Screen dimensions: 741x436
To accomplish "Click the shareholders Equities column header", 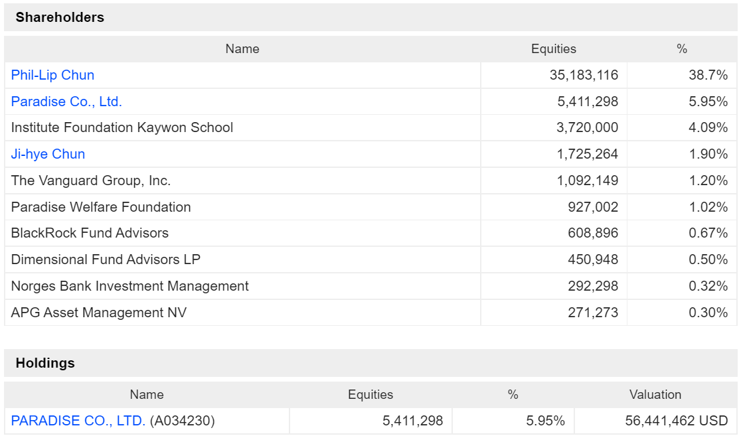I will coord(553,48).
